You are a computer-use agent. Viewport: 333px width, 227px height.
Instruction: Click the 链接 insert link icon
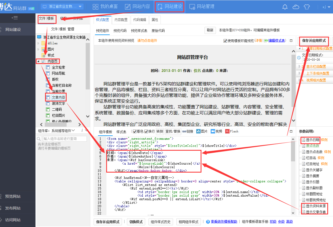(184, 131)
